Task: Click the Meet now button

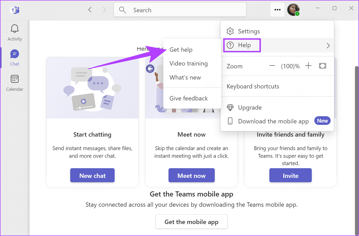Action: pos(192,175)
